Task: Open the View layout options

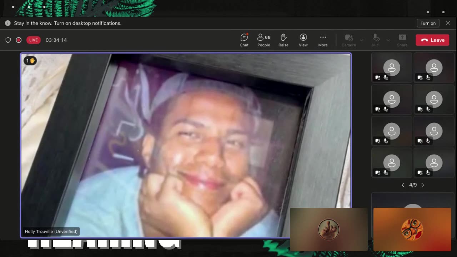Action: coord(303,40)
